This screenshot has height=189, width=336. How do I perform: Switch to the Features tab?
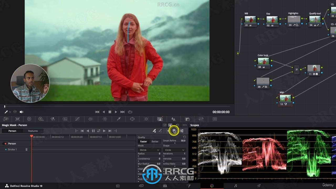coord(33,131)
